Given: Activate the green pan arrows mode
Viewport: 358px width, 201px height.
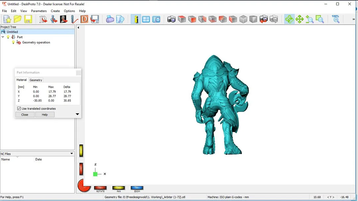Looking at the screenshot, I should (x=299, y=19).
